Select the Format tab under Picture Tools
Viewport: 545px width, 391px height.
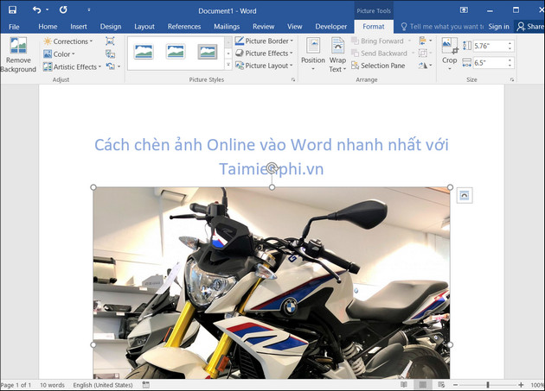[374, 27]
